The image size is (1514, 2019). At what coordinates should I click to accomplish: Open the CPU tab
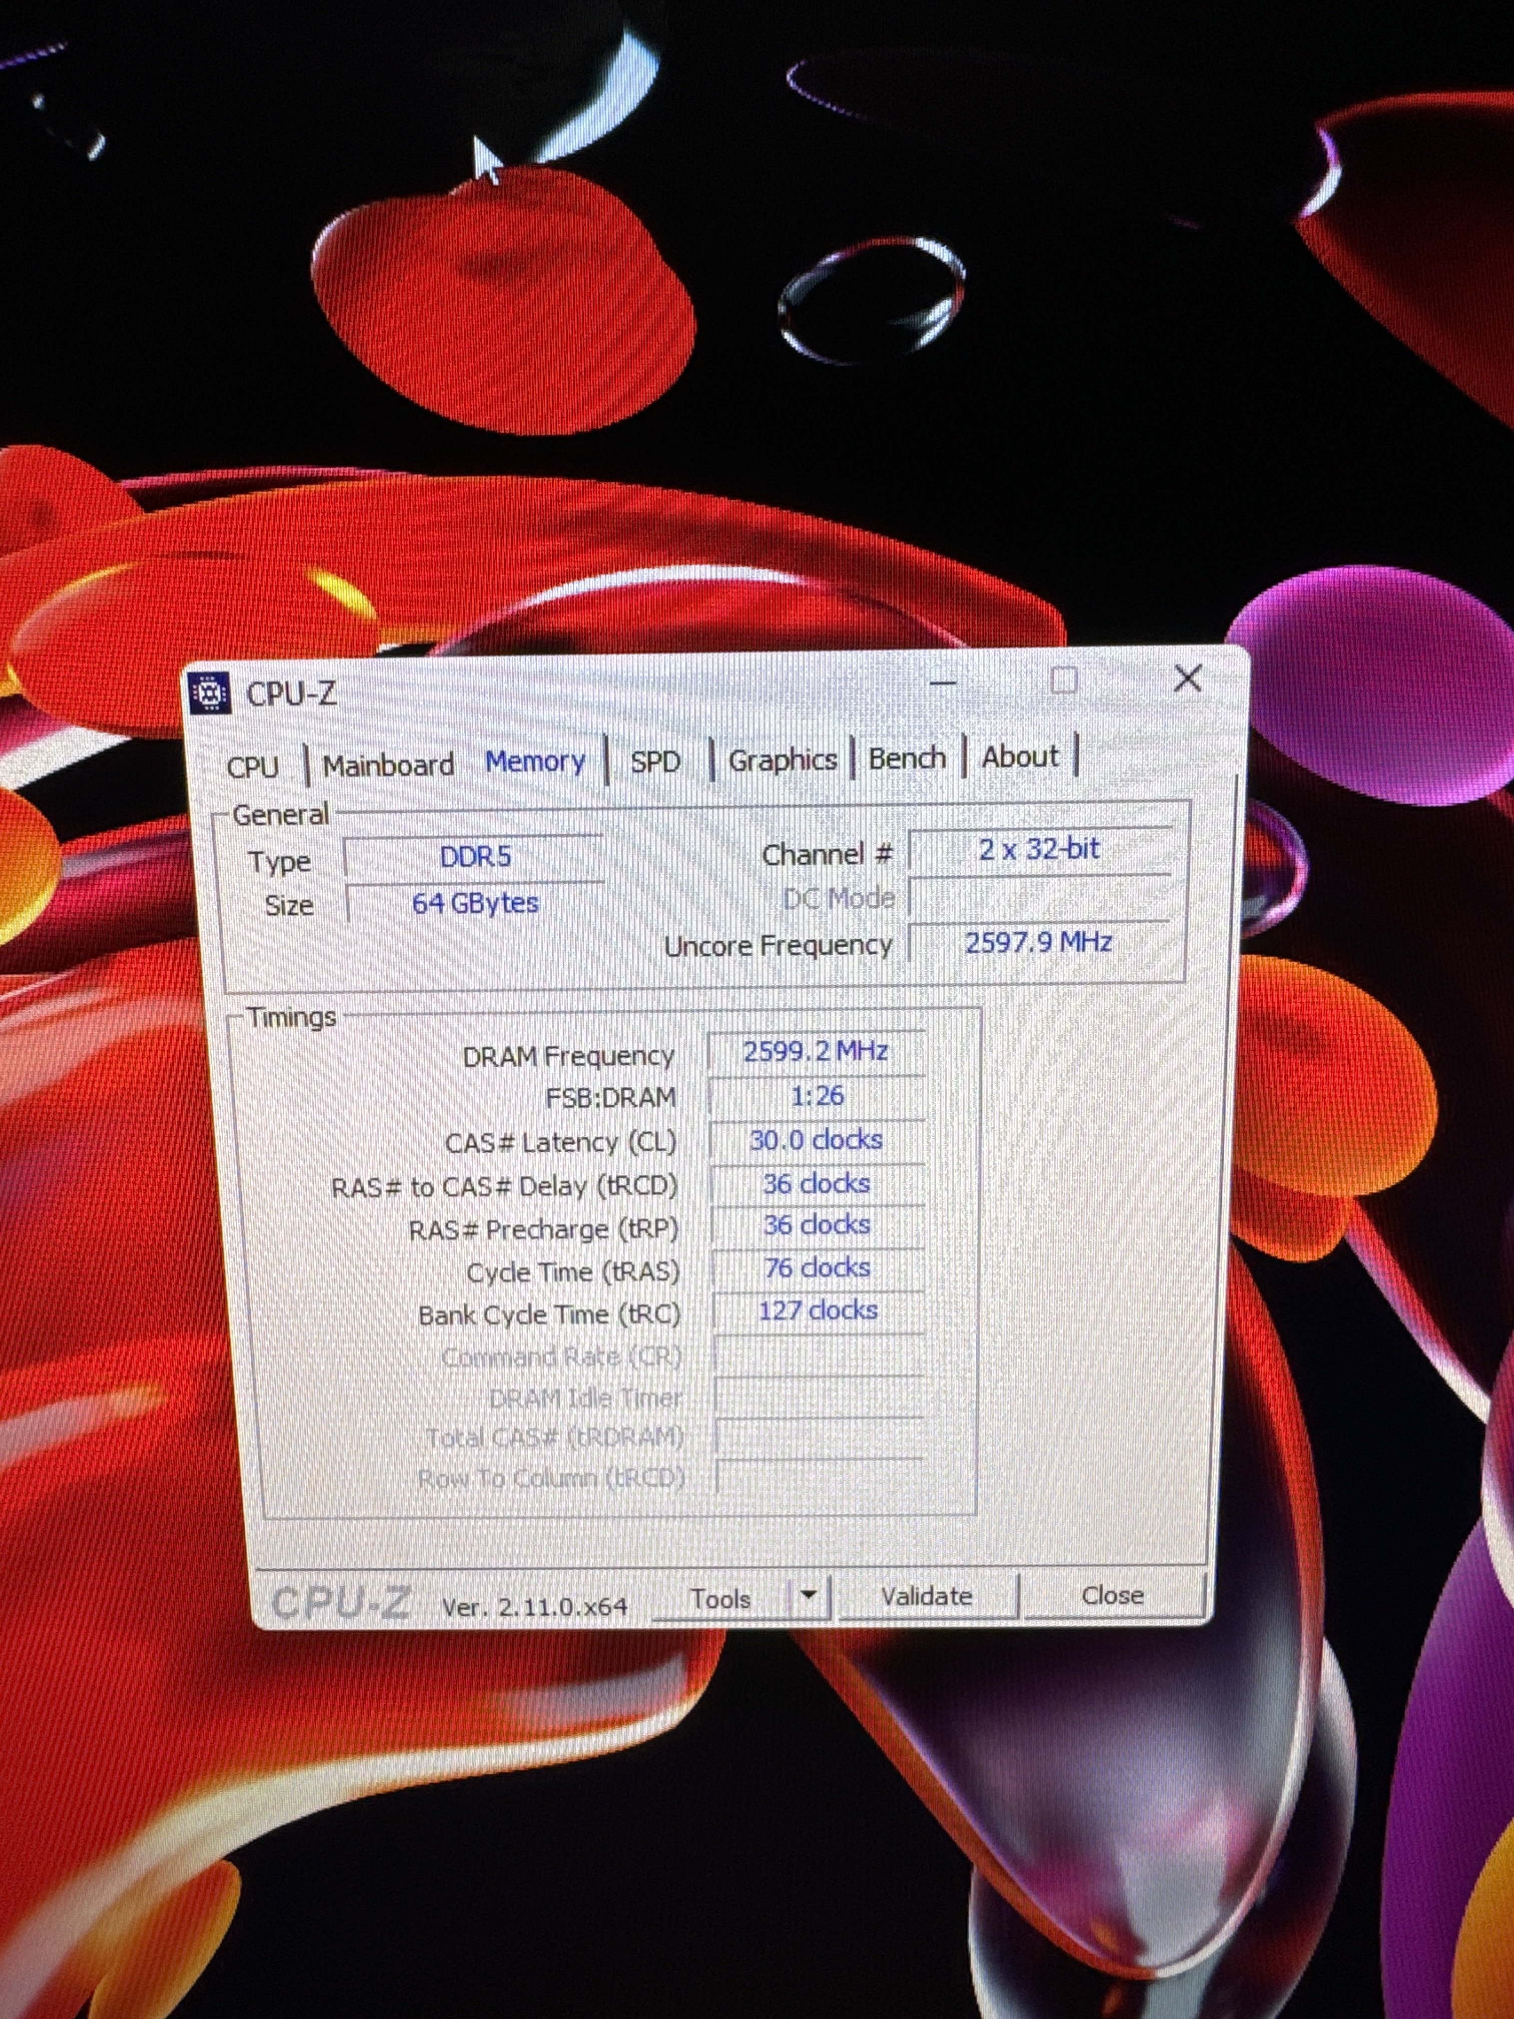[x=252, y=767]
